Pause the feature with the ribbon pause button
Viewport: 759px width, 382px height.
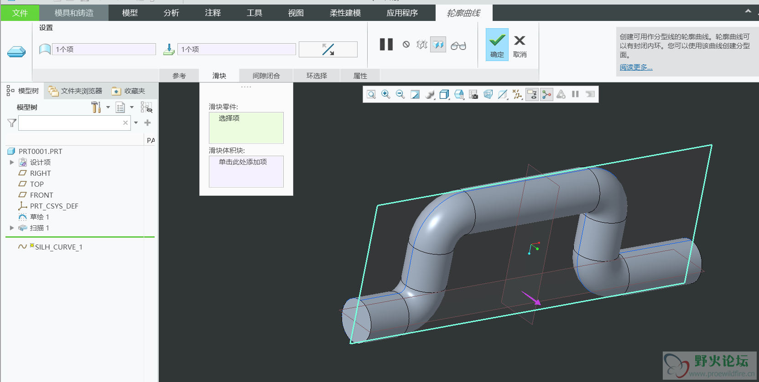386,44
